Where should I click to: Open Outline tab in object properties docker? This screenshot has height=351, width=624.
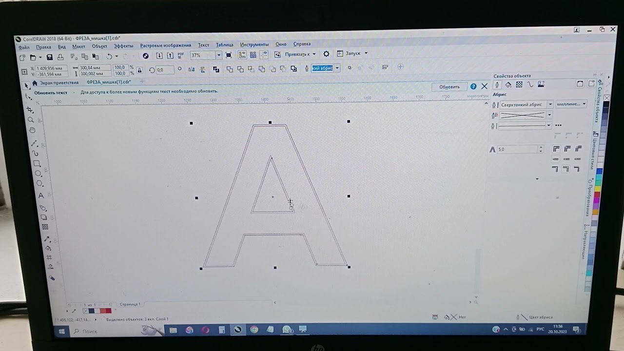497,85
